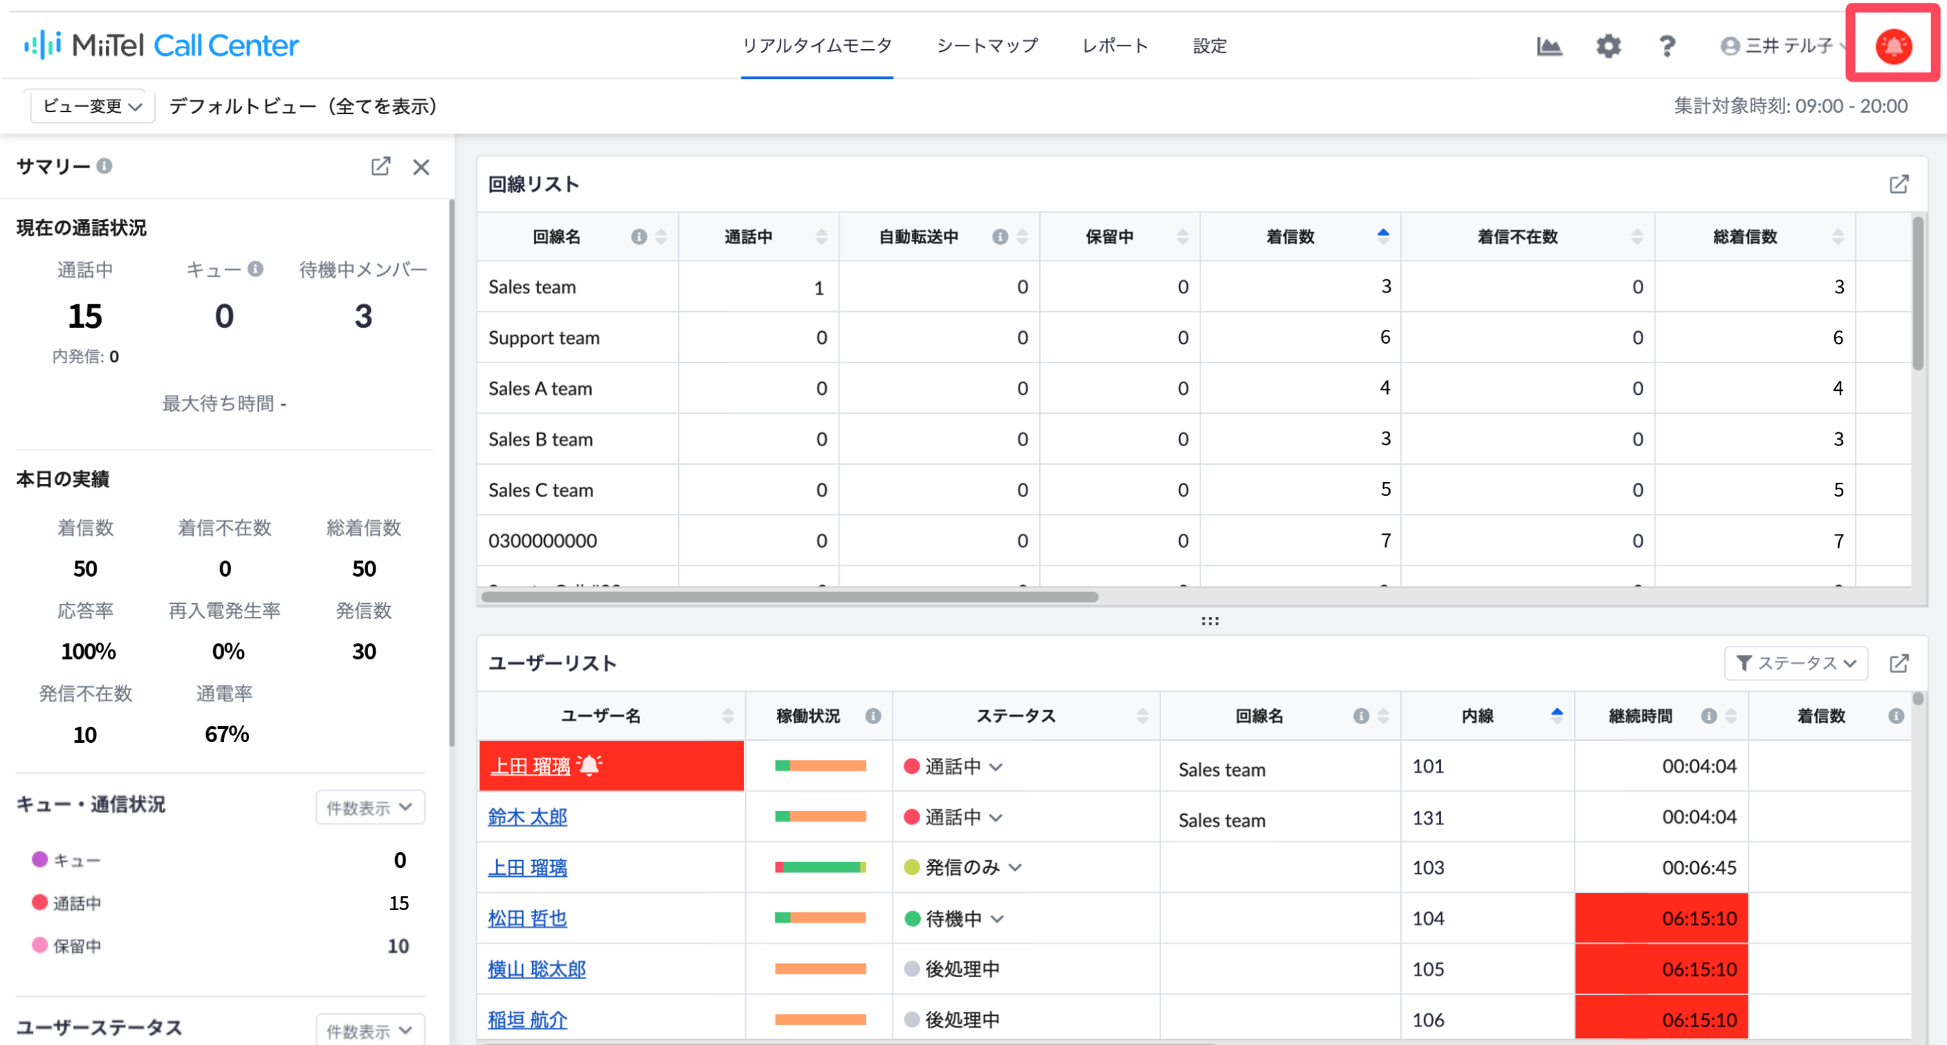Open 三井 テル子 user menu

(x=1784, y=46)
